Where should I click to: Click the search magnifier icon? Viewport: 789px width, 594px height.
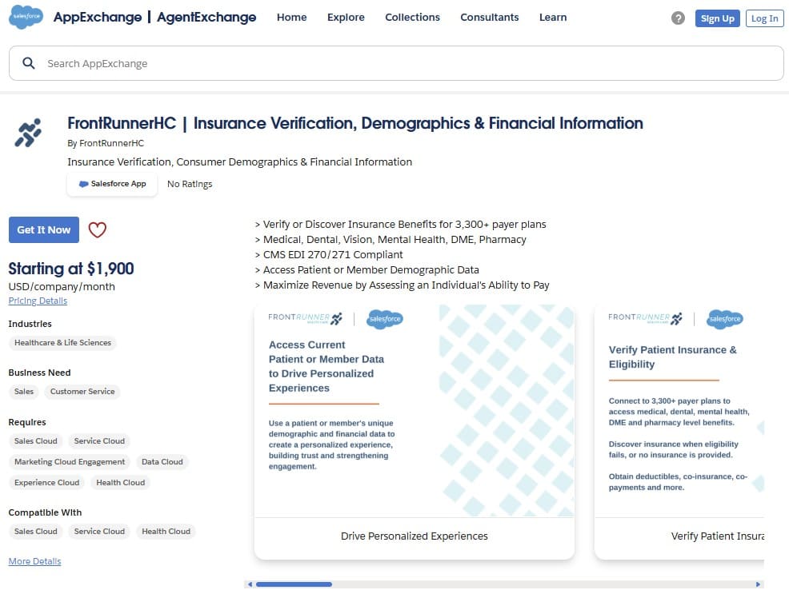pos(29,63)
